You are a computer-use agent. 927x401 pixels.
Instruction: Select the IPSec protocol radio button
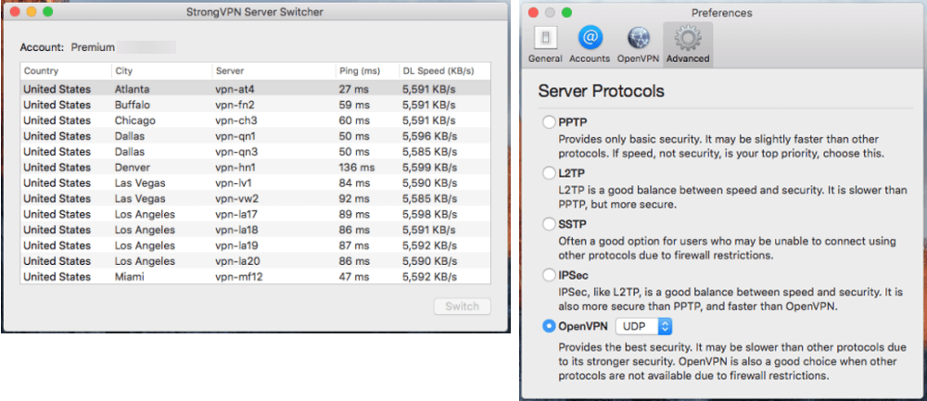tap(549, 275)
